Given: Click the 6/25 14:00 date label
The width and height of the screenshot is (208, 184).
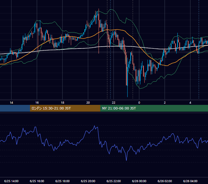Looking at the screenshot, I should [x=11, y=181].
